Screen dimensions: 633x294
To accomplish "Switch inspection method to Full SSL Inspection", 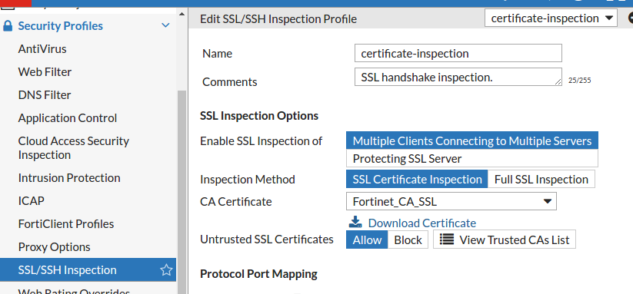I will point(541,179).
